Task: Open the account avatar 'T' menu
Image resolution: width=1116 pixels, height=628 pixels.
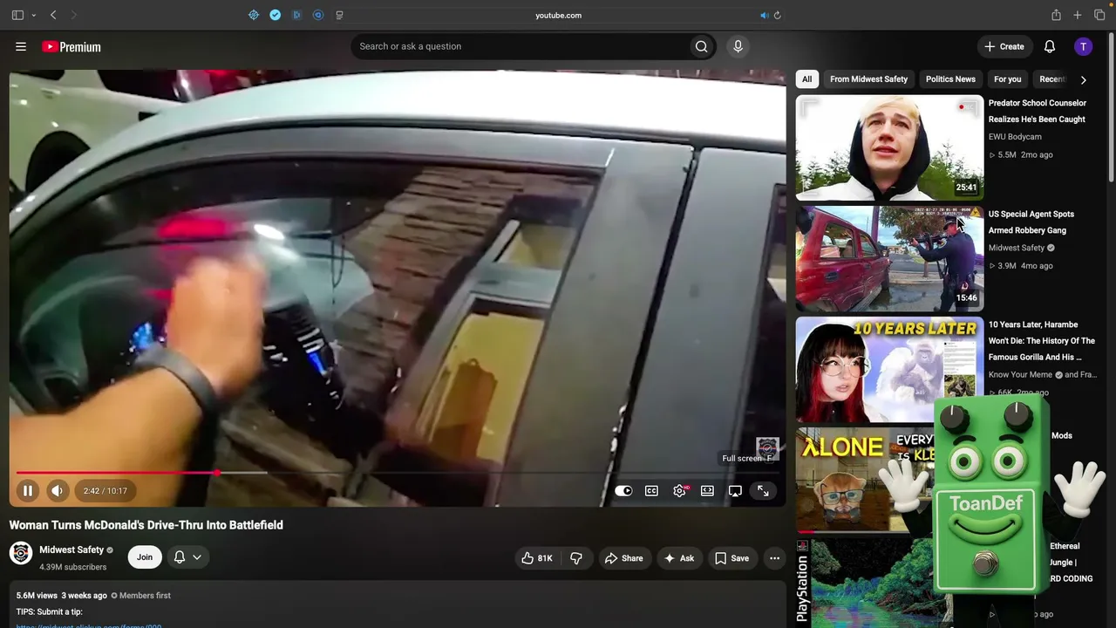Action: point(1083,46)
